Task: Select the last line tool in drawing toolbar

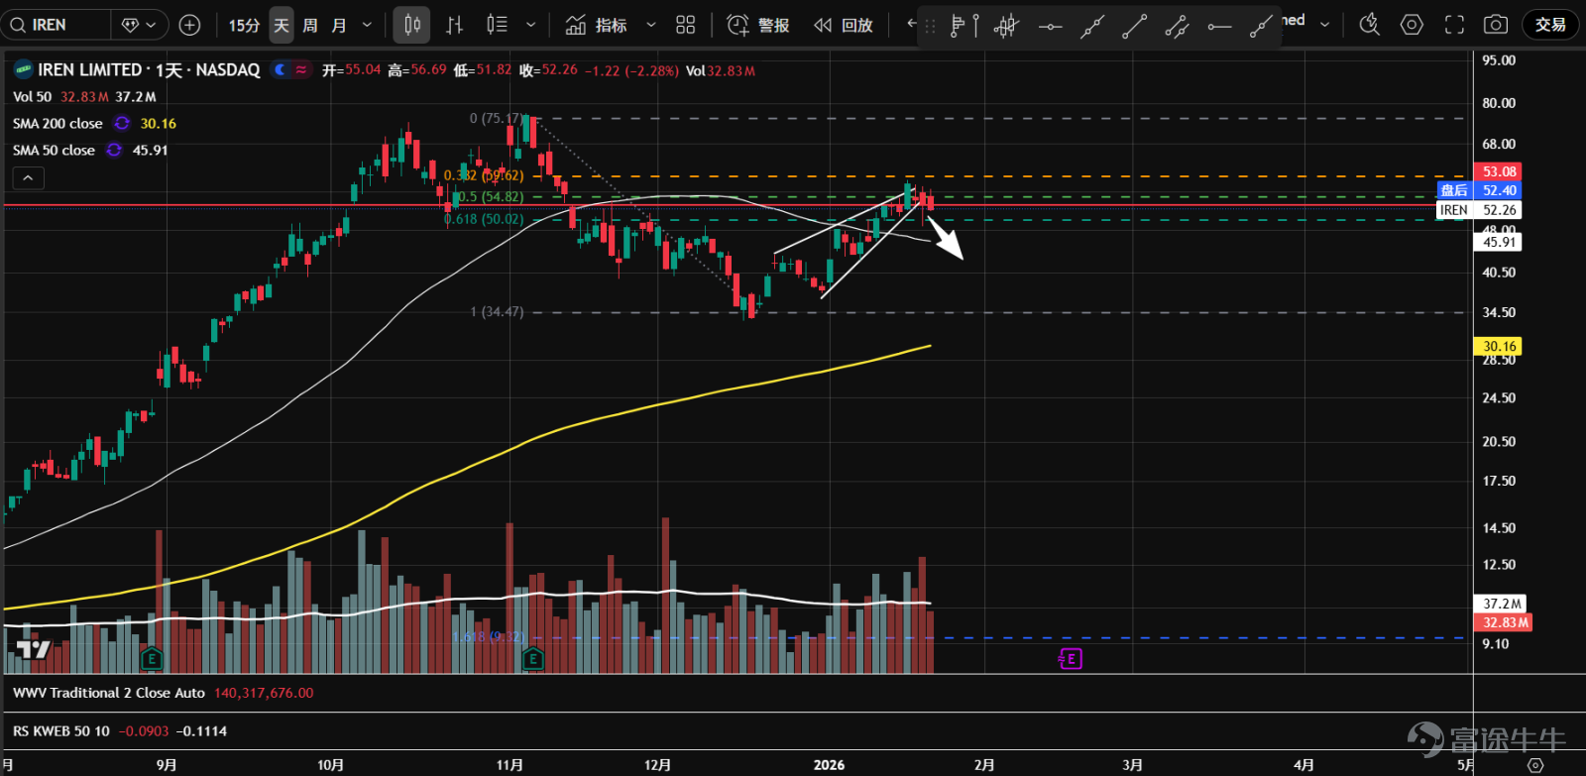Action: (x=1261, y=26)
